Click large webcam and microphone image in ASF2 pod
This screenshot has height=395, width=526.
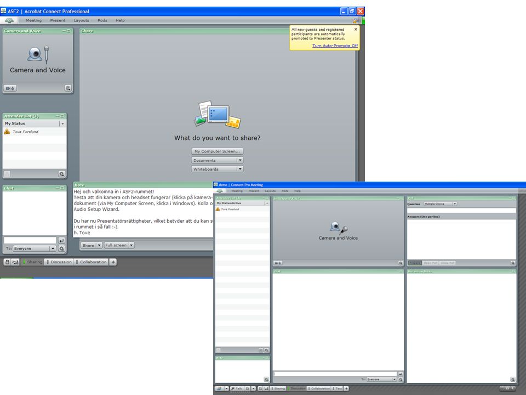38,54
